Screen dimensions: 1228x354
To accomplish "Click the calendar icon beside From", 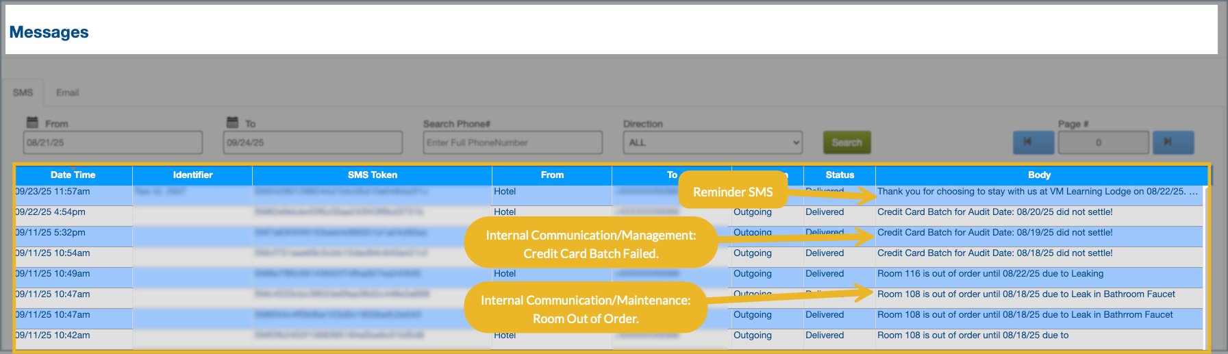I will 32,123.
